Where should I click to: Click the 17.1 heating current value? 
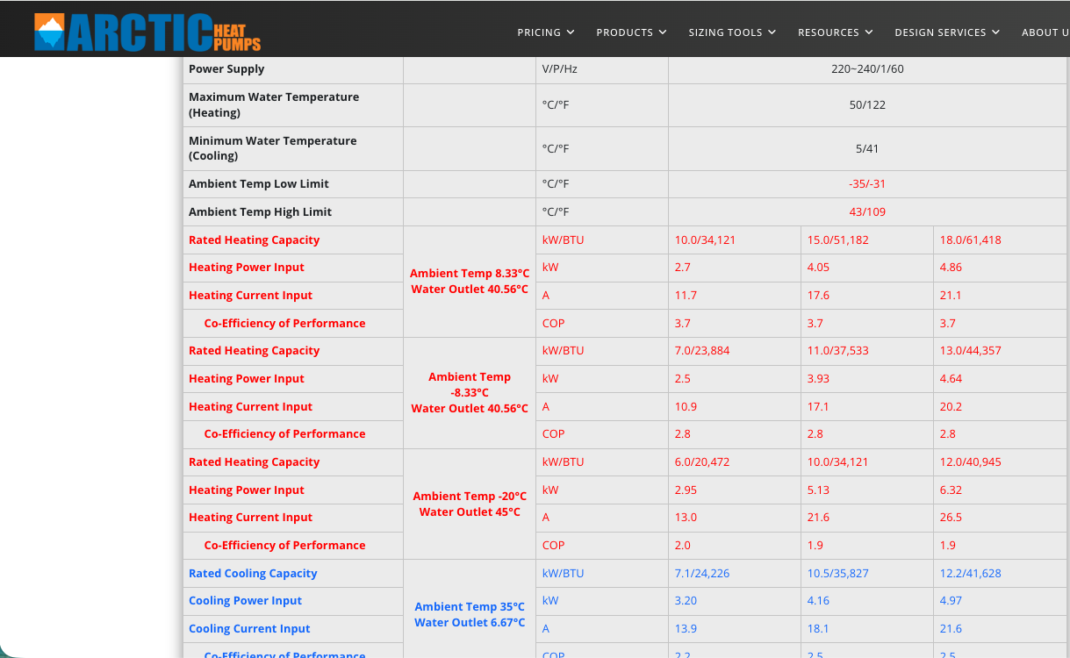click(x=818, y=407)
